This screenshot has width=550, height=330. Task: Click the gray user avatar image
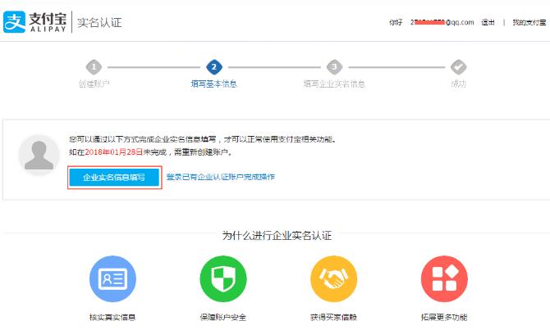(39, 155)
